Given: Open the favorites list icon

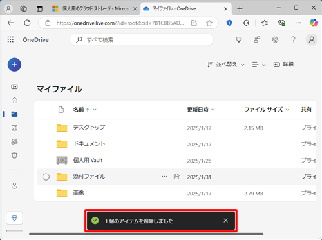Looking at the screenshot, I should pos(265,23).
